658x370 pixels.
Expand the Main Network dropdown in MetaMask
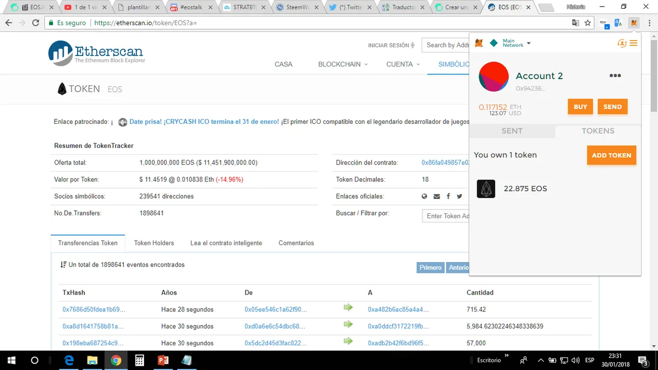coord(528,44)
